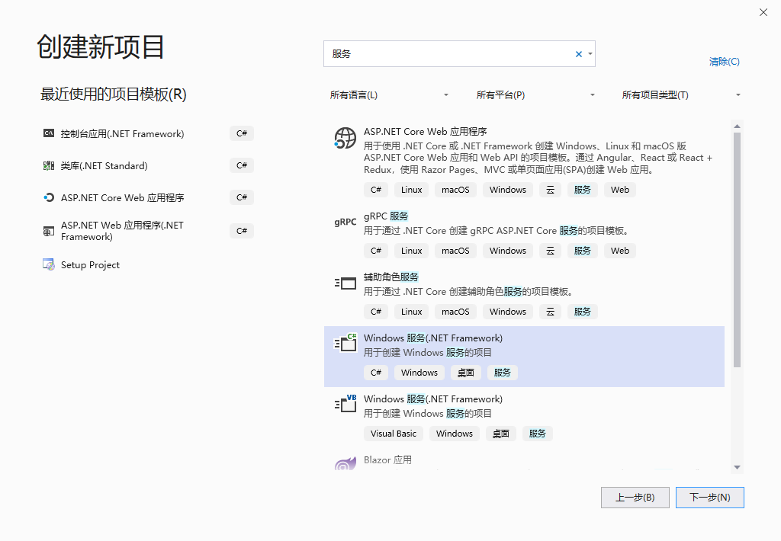Click the 辅助角色服务 template icon
The width and height of the screenshot is (781, 541).
(346, 283)
